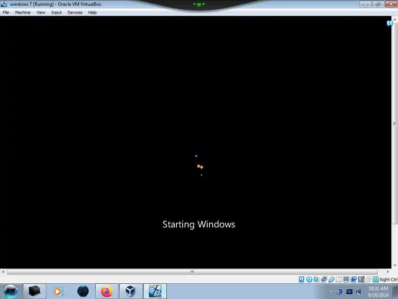The image size is (398, 299).
Task: Click the vertical scrollbar thumb
Action: [x=395, y=123]
